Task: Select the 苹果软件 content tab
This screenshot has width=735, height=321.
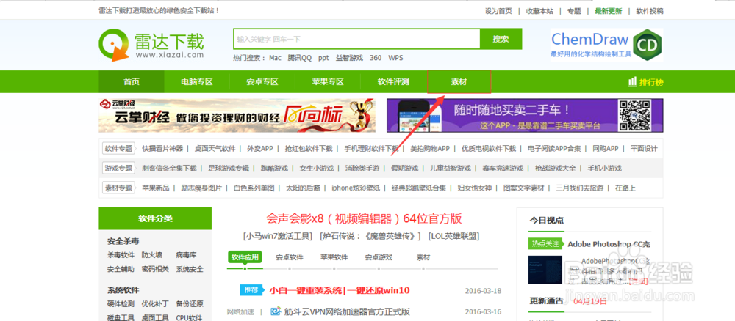Action: tap(334, 257)
